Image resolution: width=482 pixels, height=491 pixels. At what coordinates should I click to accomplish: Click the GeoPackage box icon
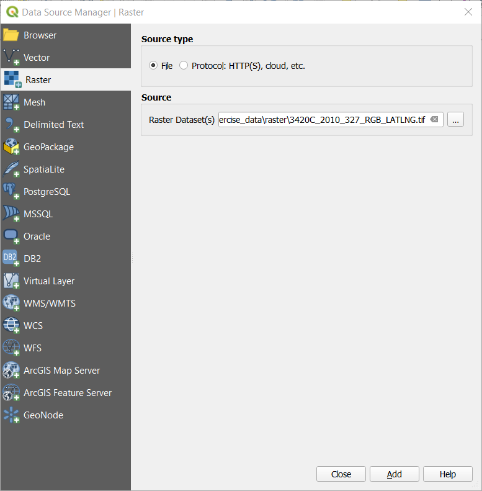point(11,147)
